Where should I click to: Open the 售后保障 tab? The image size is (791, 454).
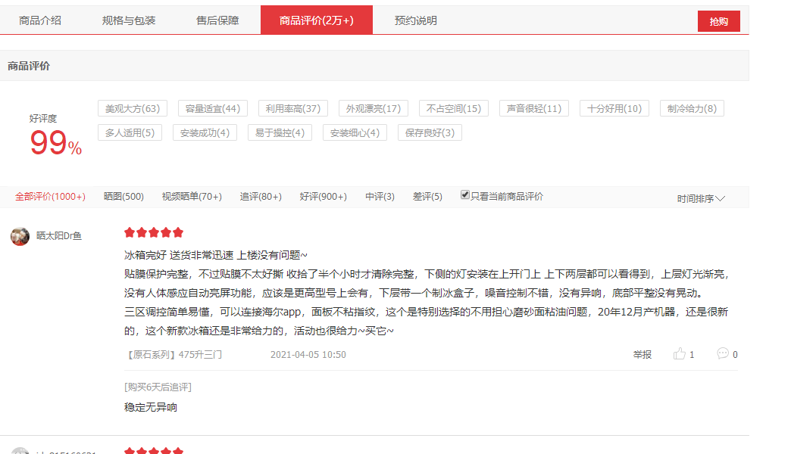pyautogui.click(x=217, y=20)
